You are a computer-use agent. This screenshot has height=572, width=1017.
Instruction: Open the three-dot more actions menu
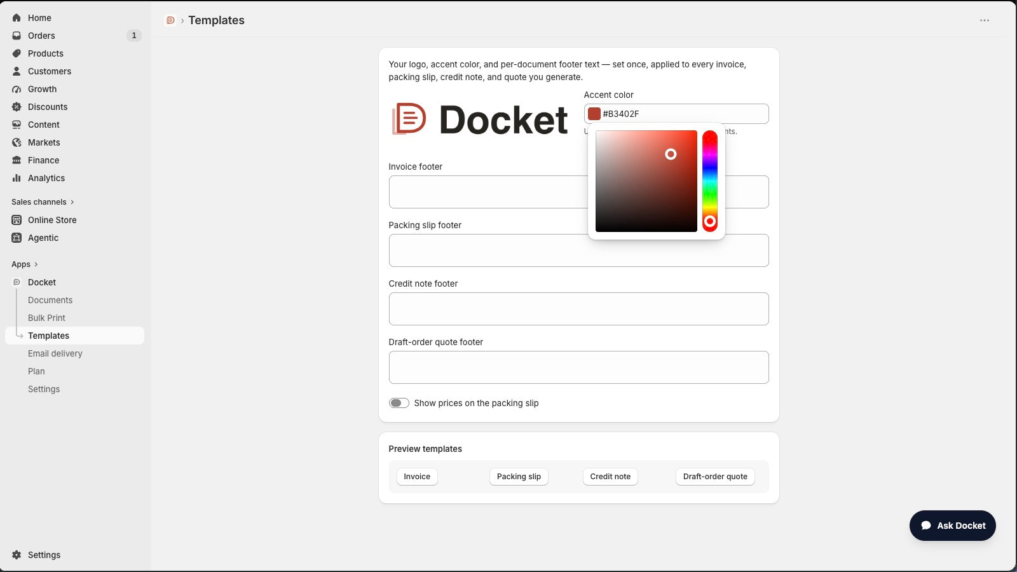coord(985,20)
